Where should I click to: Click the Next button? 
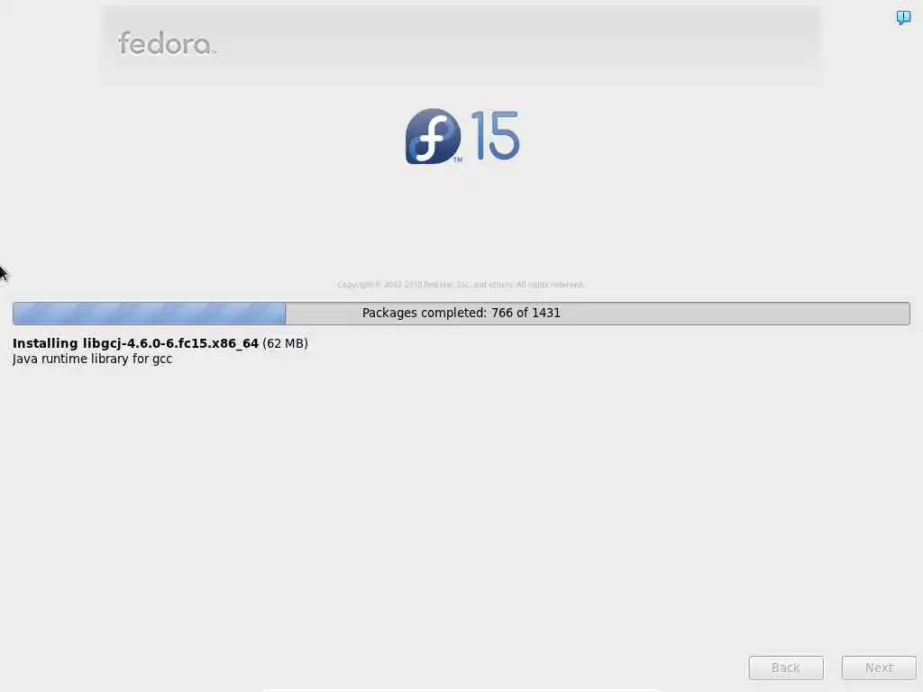point(879,668)
